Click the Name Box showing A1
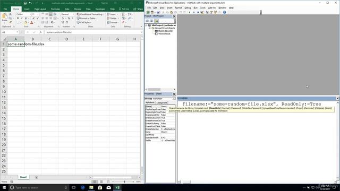 (10, 32)
